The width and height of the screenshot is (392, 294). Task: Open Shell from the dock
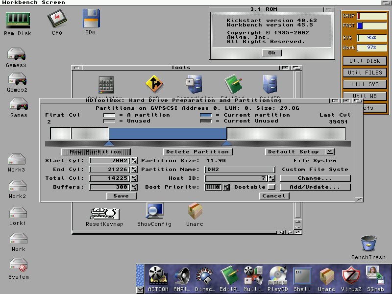302,276
